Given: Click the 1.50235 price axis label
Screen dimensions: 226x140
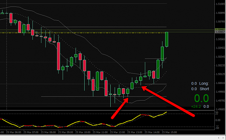Looking at the screenshot, I should point(220,65).
